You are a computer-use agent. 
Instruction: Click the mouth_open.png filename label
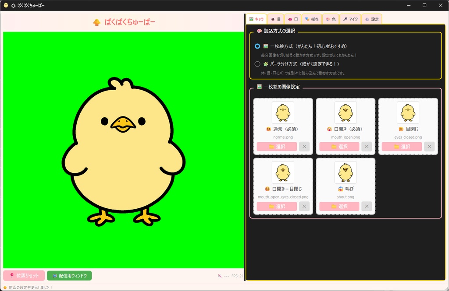346,137
